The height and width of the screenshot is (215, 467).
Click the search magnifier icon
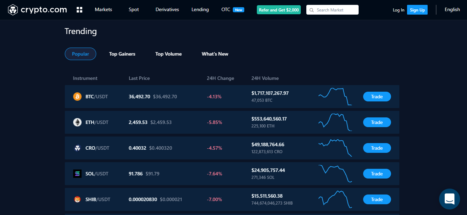pos(312,10)
